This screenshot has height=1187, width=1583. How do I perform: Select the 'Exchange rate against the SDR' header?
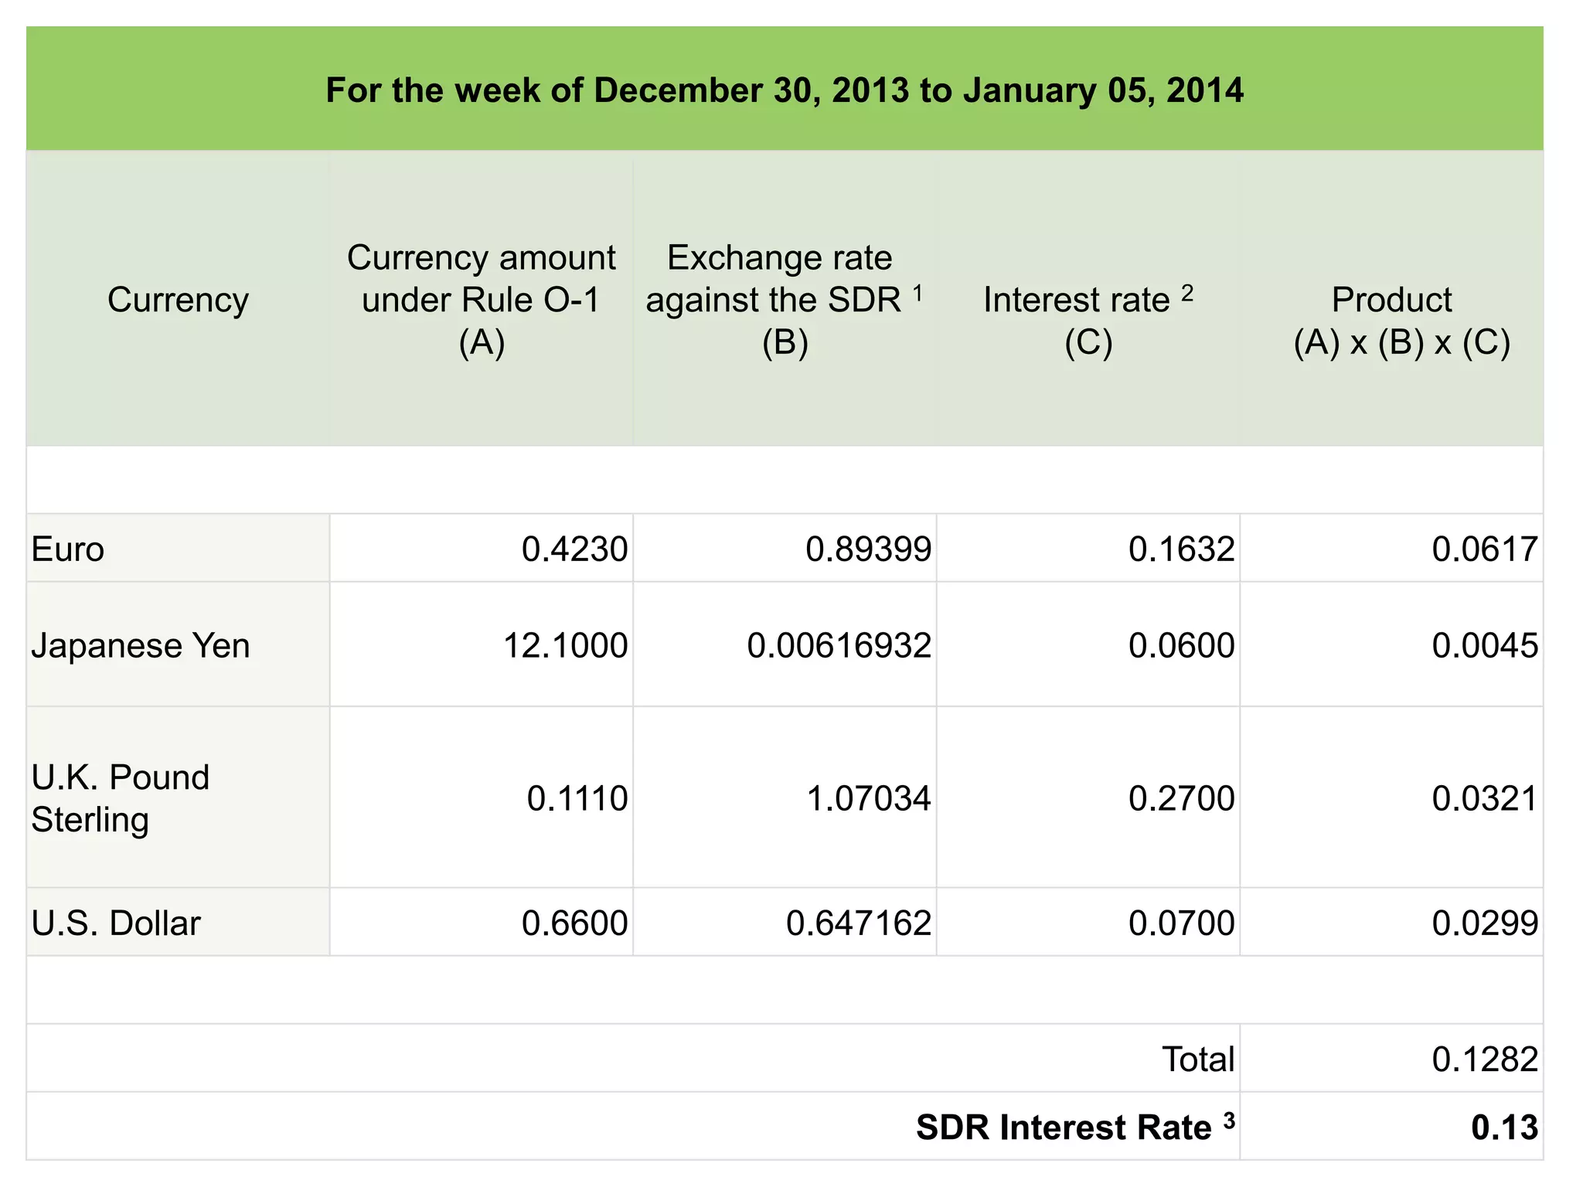(785, 300)
